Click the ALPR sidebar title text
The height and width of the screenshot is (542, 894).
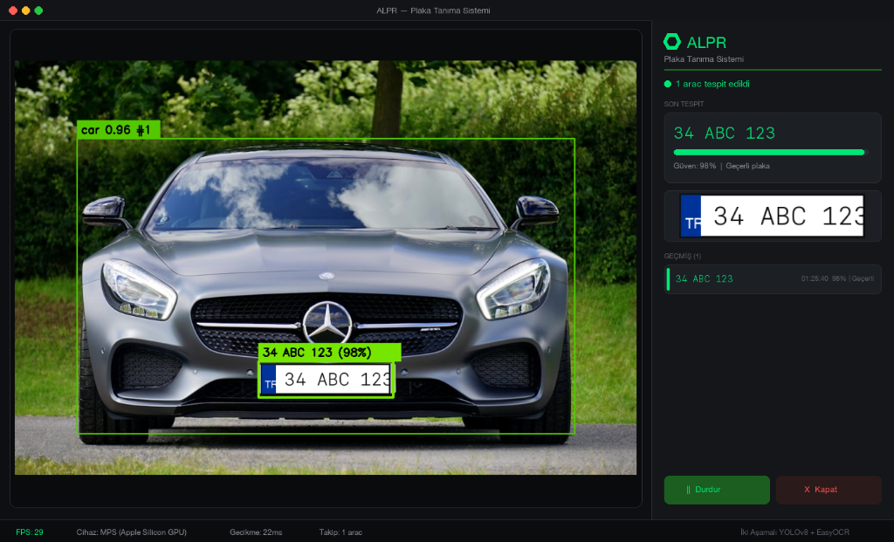pos(706,42)
